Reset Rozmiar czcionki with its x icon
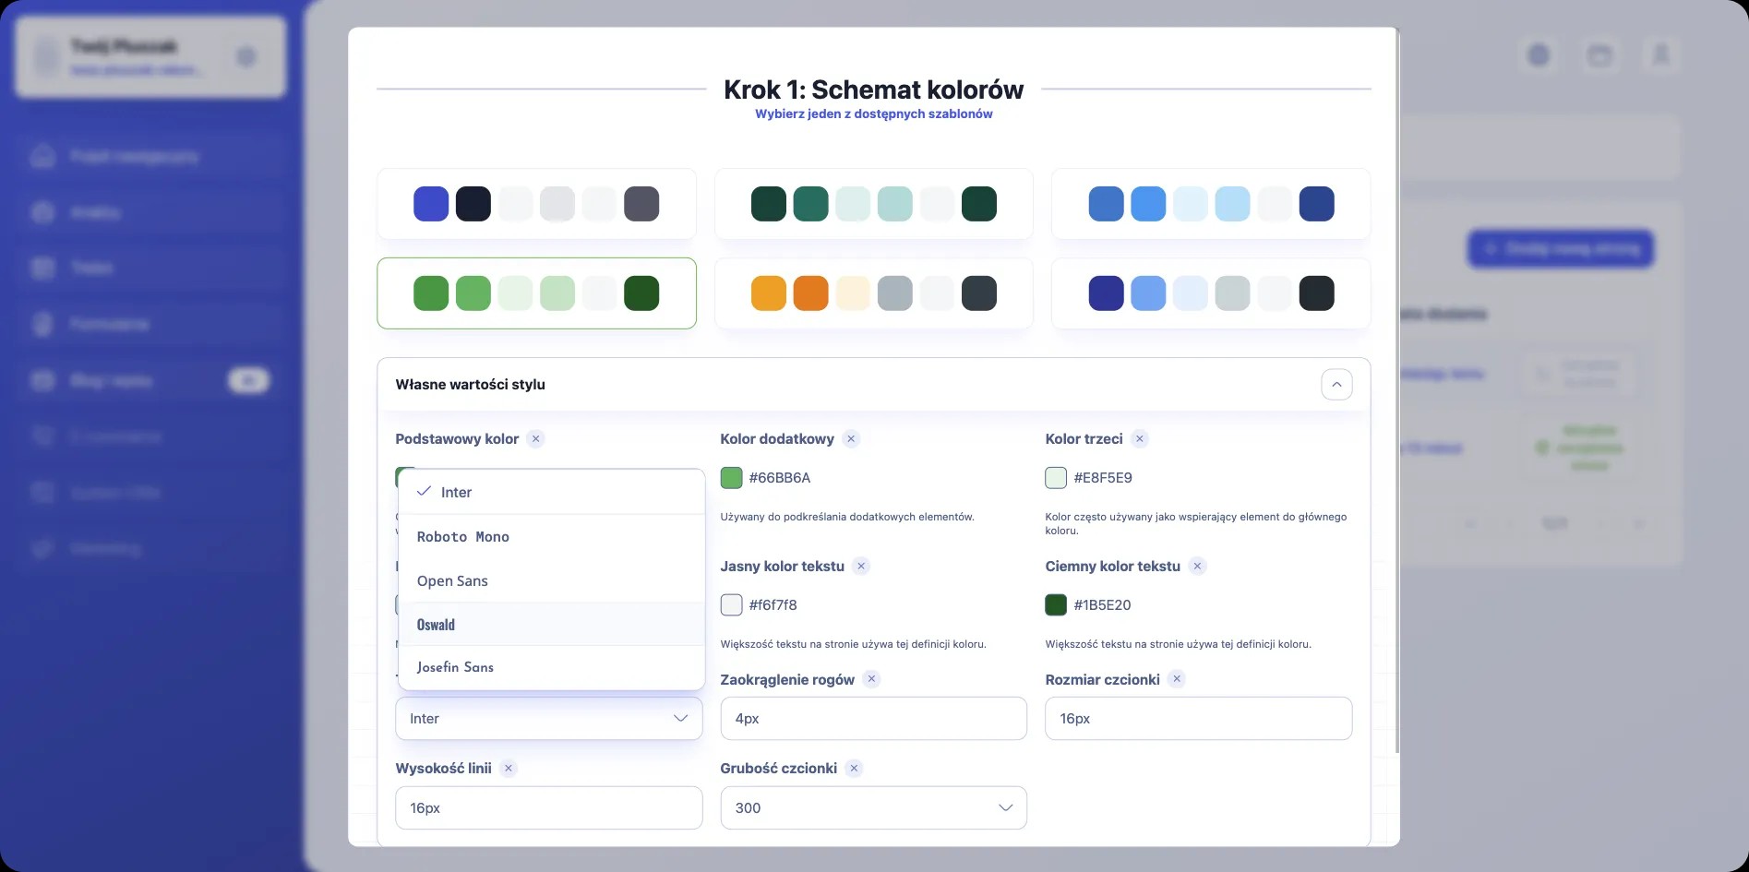The height and width of the screenshot is (872, 1749). tap(1177, 679)
